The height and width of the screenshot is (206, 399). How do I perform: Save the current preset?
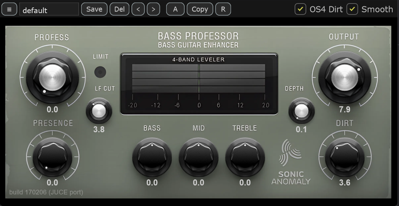tap(94, 10)
